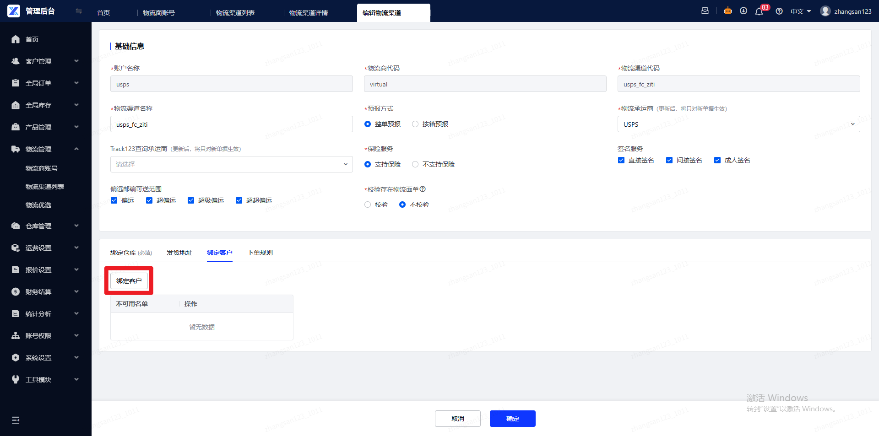The image size is (879, 436).
Task: Click the 取消 cancel button
Action: pos(458,419)
